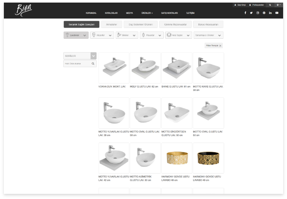Open the YouTube channel icon

pyautogui.click(x=277, y=13)
